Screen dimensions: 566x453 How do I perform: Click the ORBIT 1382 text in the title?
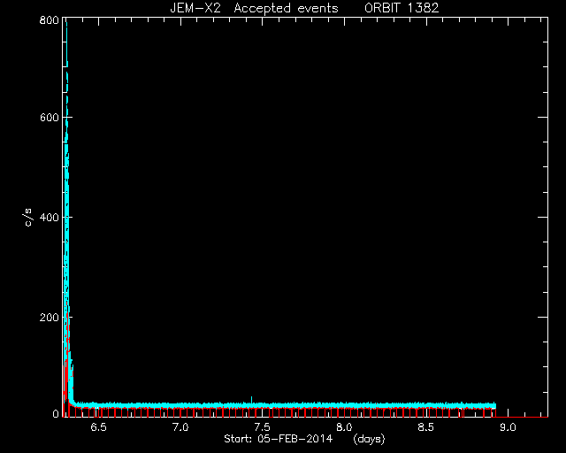(402, 8)
